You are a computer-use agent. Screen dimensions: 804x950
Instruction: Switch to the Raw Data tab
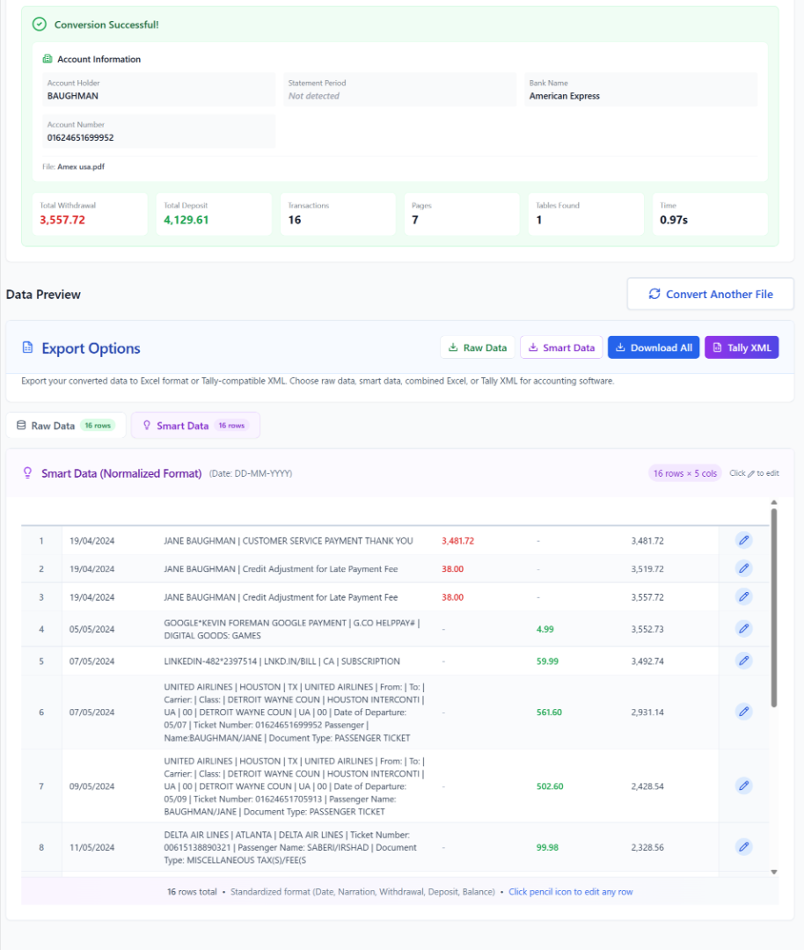tap(66, 426)
